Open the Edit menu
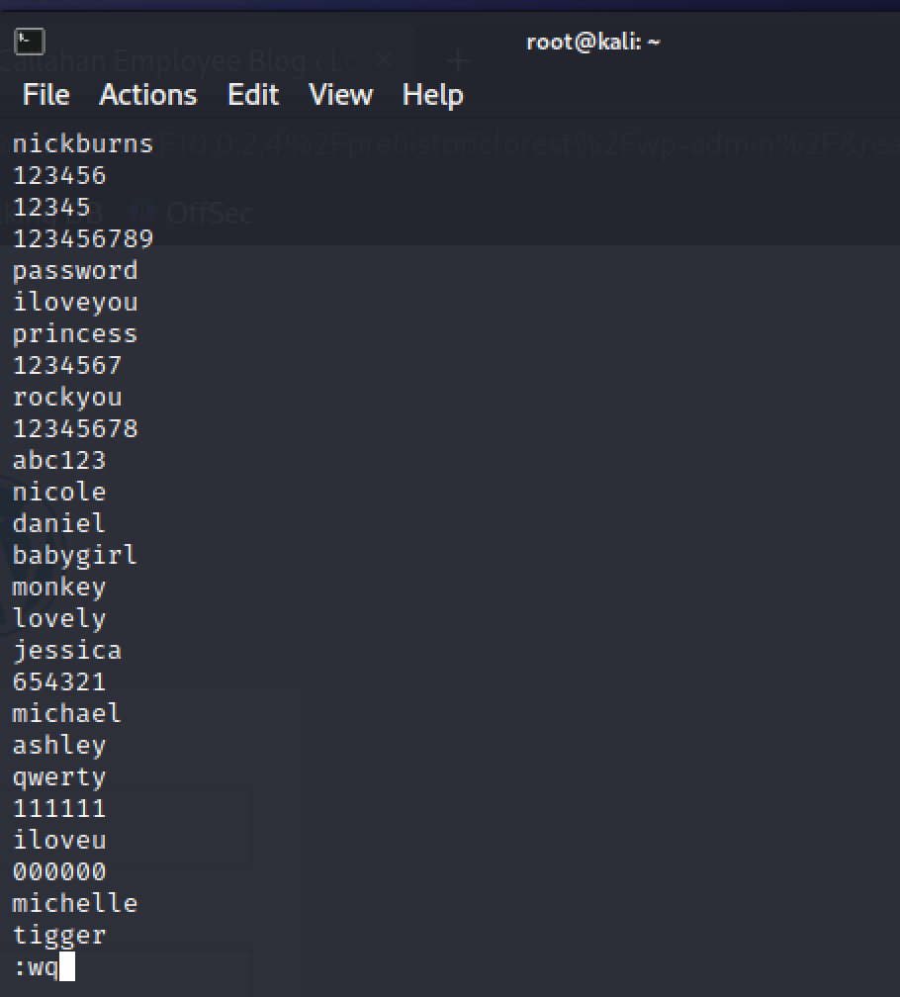 pyautogui.click(x=253, y=95)
